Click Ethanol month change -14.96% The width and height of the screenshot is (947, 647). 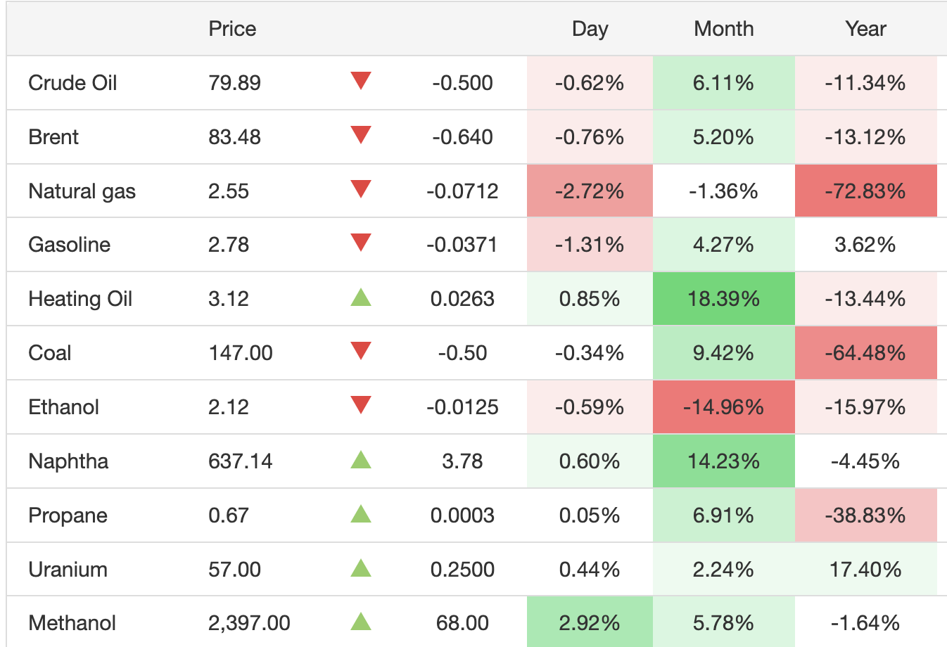[723, 407]
